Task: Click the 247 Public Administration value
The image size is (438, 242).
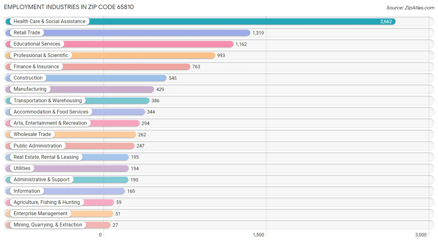Action: point(140,146)
